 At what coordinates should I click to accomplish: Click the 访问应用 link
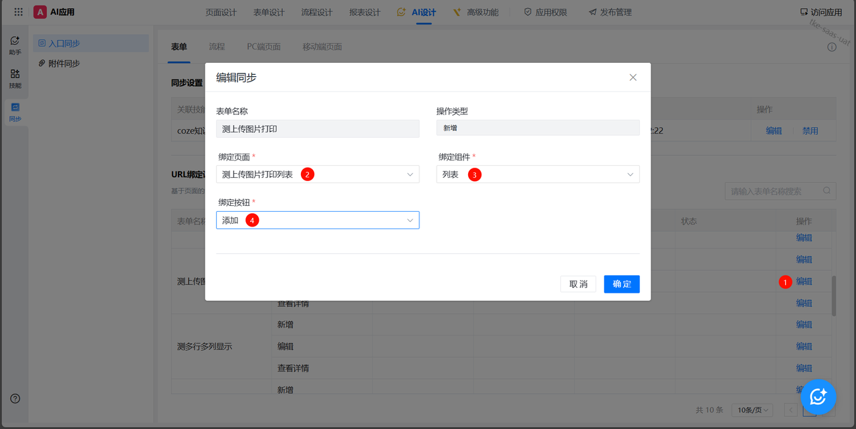click(821, 12)
